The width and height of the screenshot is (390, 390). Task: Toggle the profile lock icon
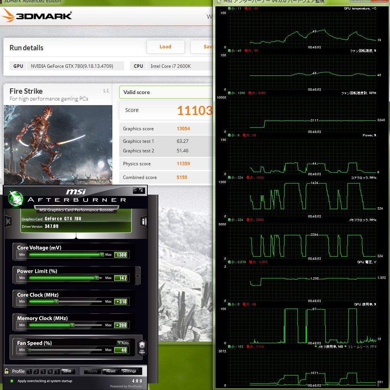[6, 371]
